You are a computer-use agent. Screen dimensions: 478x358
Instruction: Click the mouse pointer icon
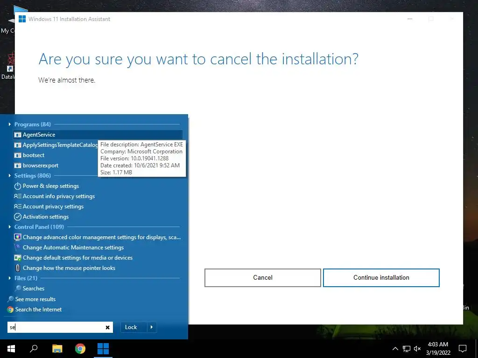[18, 268]
